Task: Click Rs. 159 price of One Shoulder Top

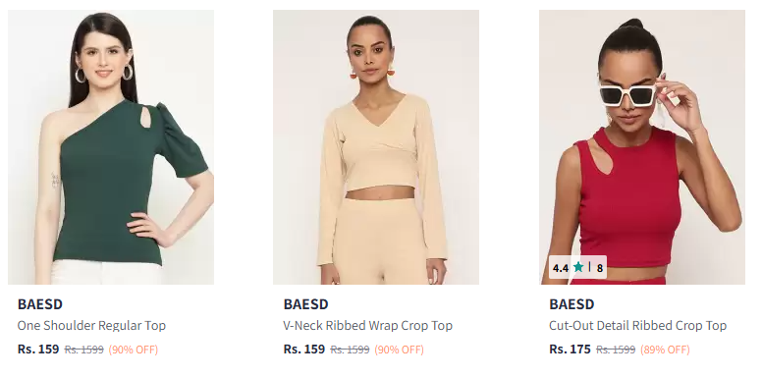Action: point(38,350)
